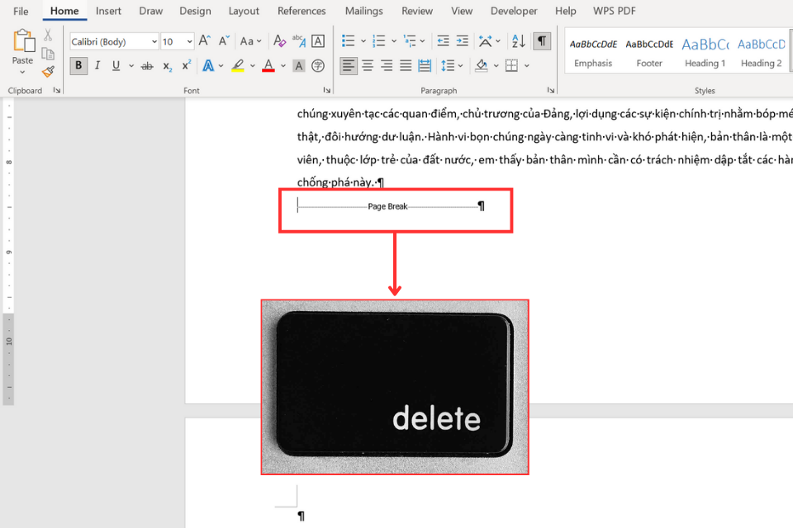Apply a character border
This screenshot has width=793, height=528.
pos(318,41)
